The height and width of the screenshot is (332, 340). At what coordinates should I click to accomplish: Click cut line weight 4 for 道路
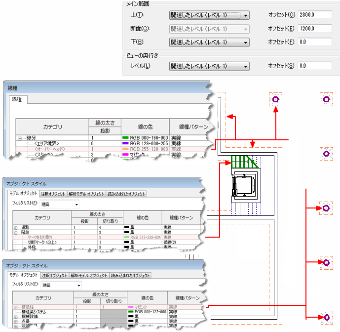(x=110, y=227)
